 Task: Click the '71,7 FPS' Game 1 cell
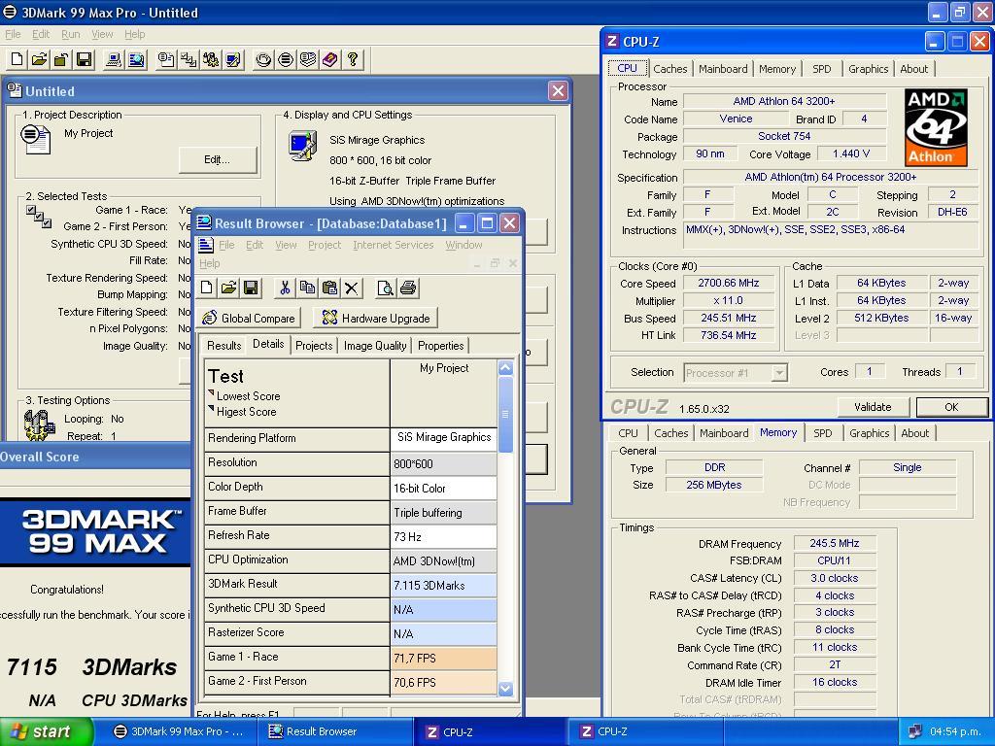coord(443,658)
